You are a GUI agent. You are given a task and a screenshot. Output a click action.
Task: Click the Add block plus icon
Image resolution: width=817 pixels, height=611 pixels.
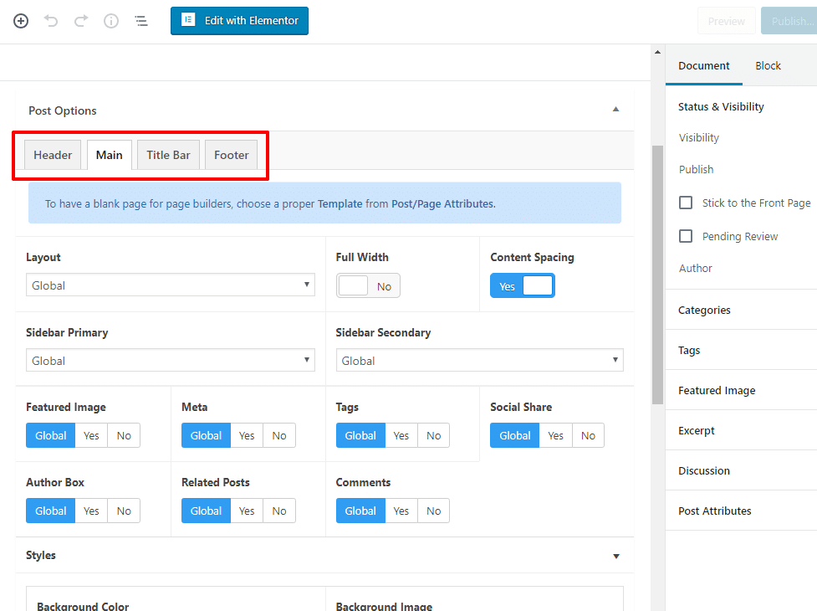[x=21, y=21]
